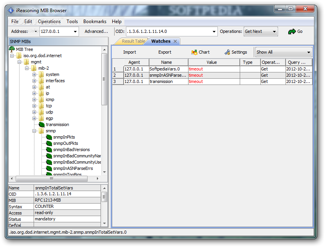The image size is (325, 247).
Task: Click the udp folder icon
Action: tap(41, 112)
